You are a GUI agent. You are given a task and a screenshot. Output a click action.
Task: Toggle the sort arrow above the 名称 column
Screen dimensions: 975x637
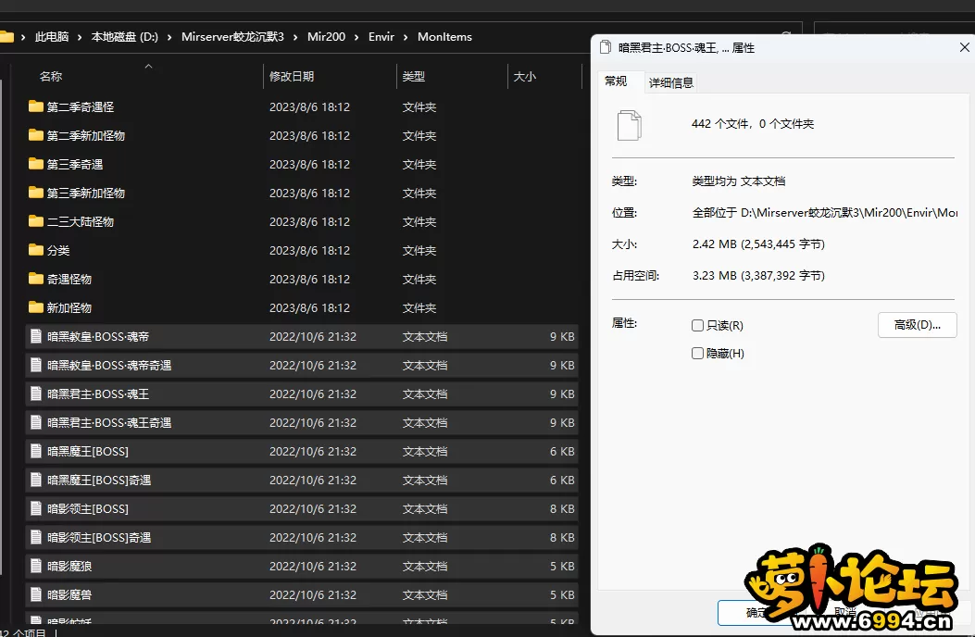coord(148,66)
